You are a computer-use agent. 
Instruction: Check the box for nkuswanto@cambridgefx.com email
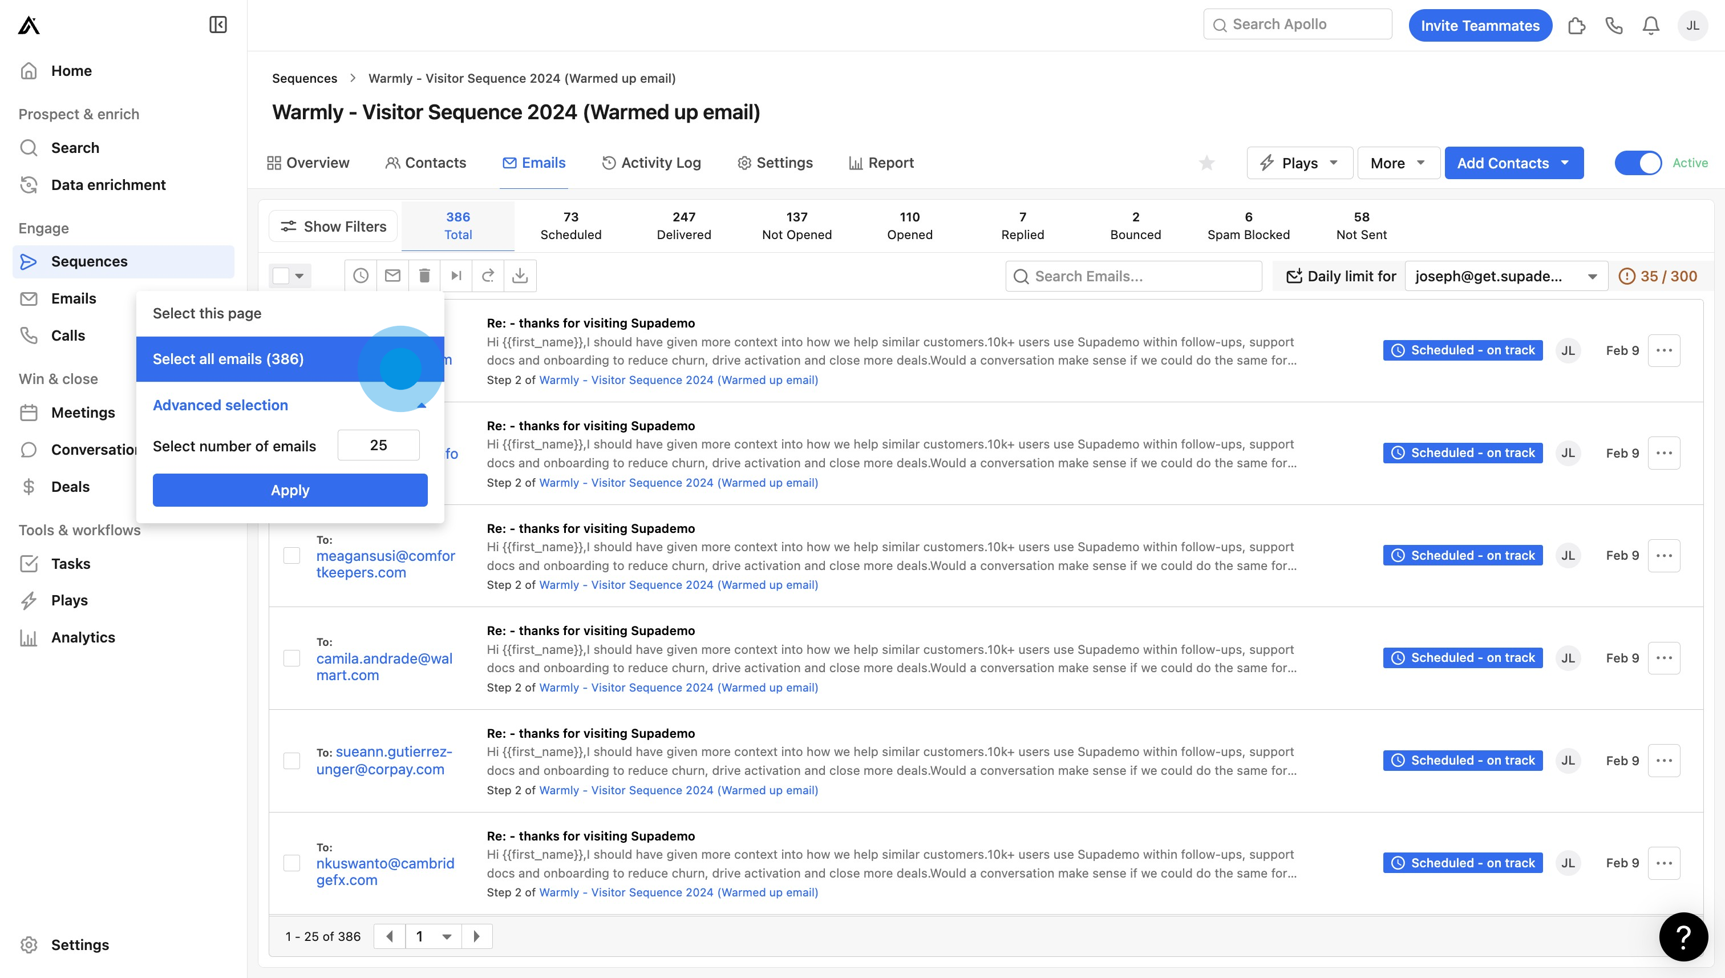tap(291, 863)
